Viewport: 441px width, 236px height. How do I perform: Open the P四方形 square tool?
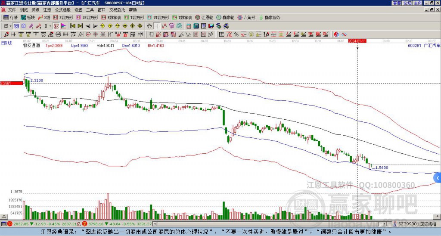click(x=63, y=17)
